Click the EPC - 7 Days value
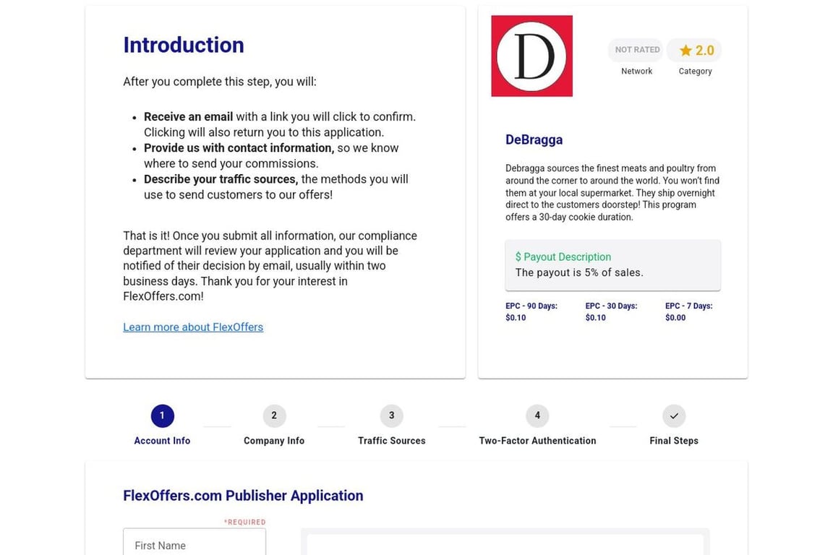 675,317
